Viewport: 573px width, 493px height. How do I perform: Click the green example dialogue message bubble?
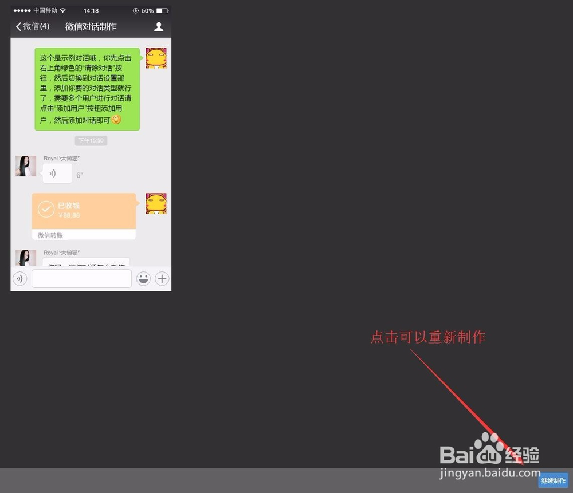point(88,89)
